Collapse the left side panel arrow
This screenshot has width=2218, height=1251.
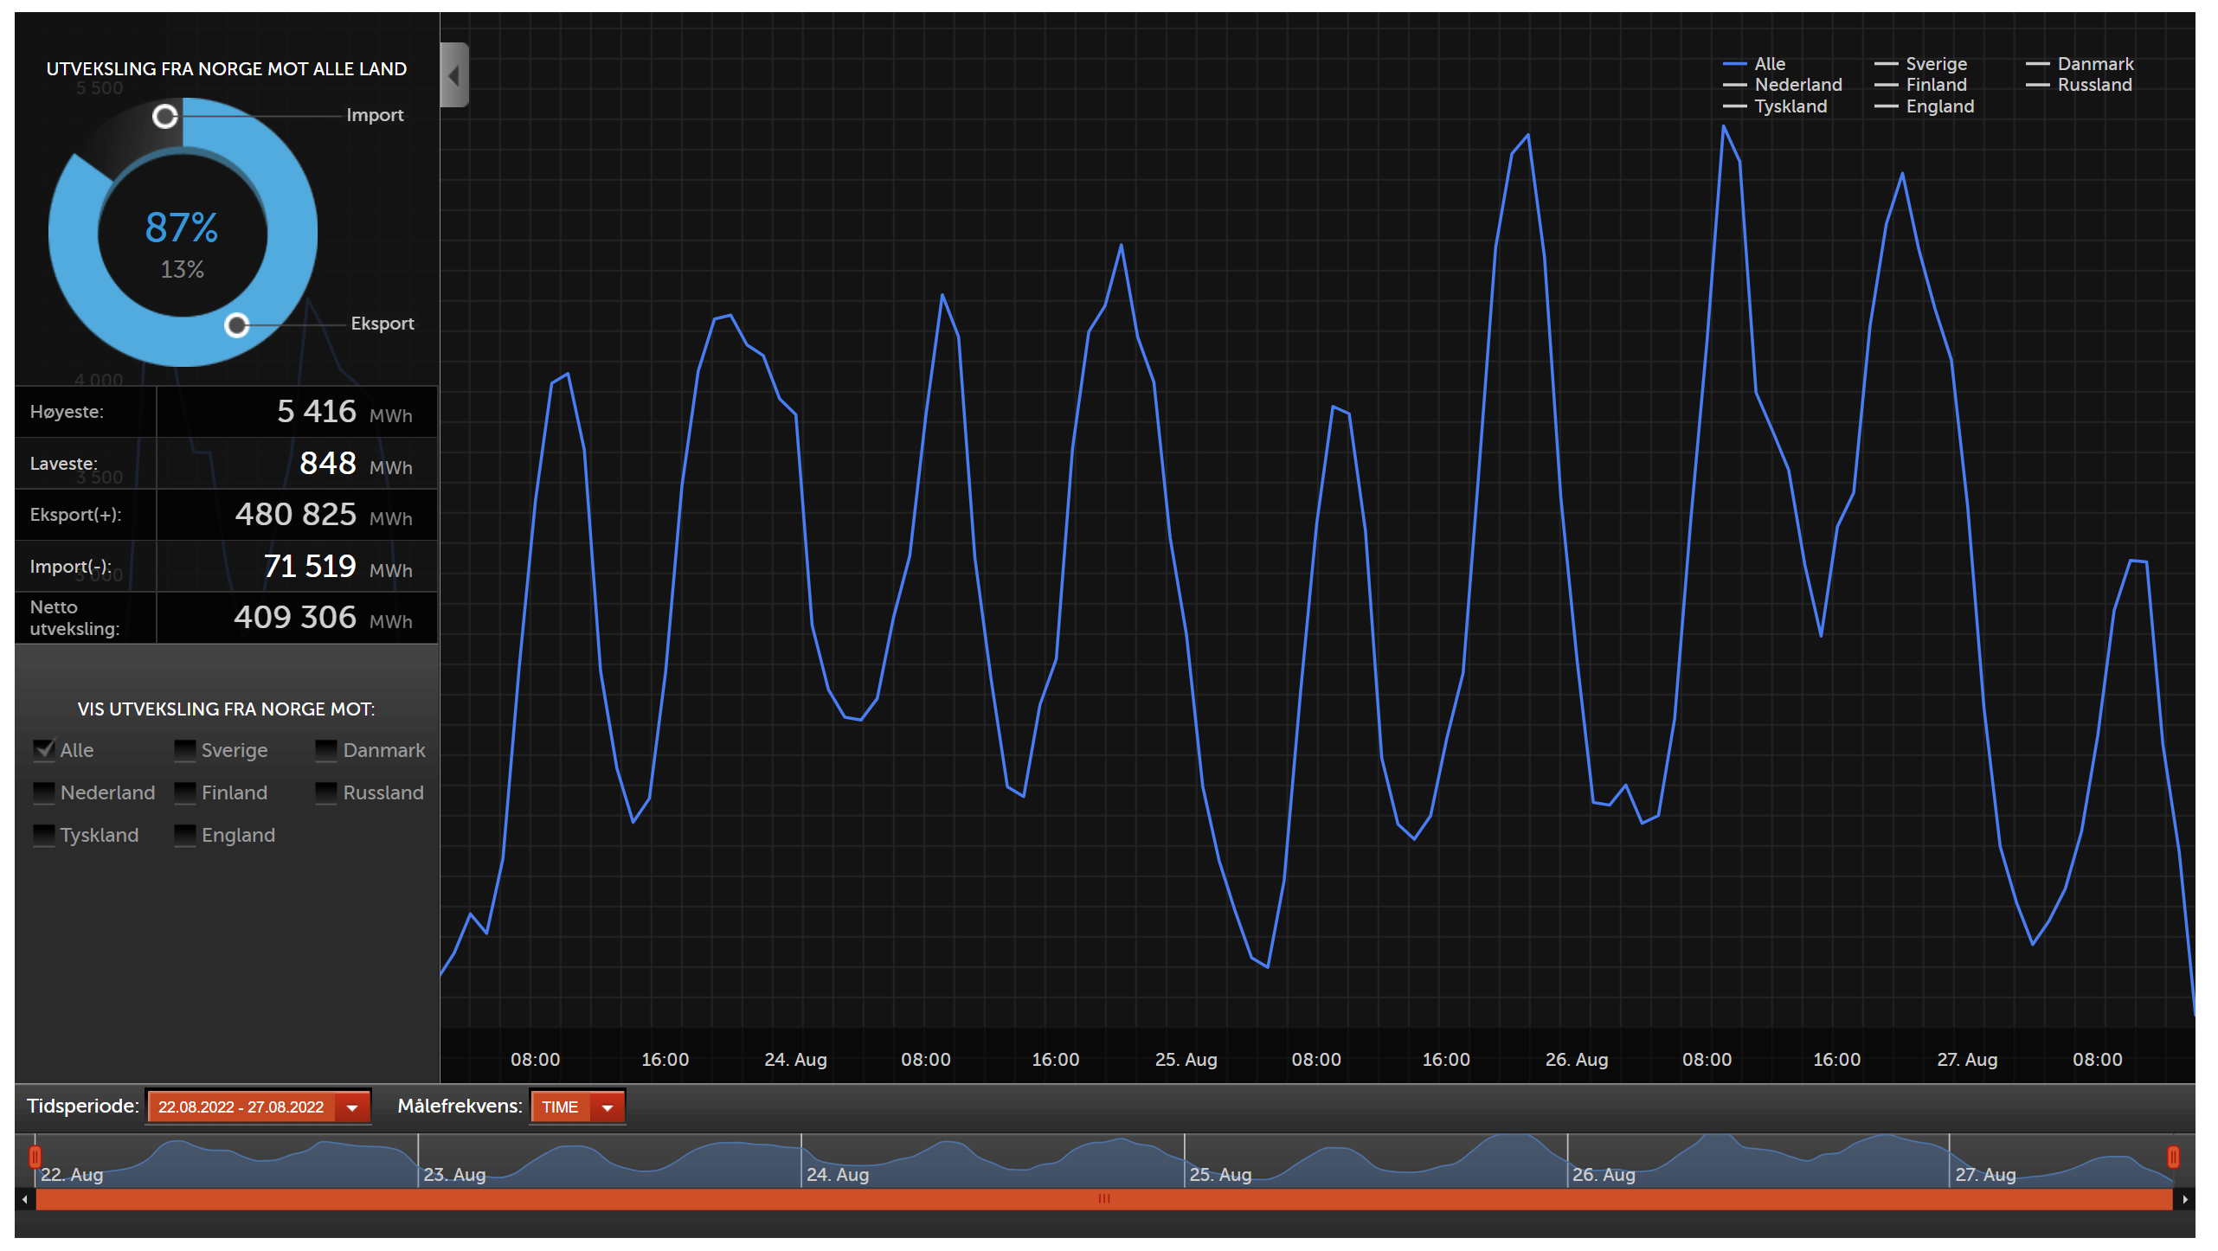tap(454, 75)
